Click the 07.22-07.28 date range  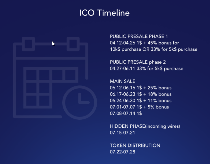pos(122,152)
